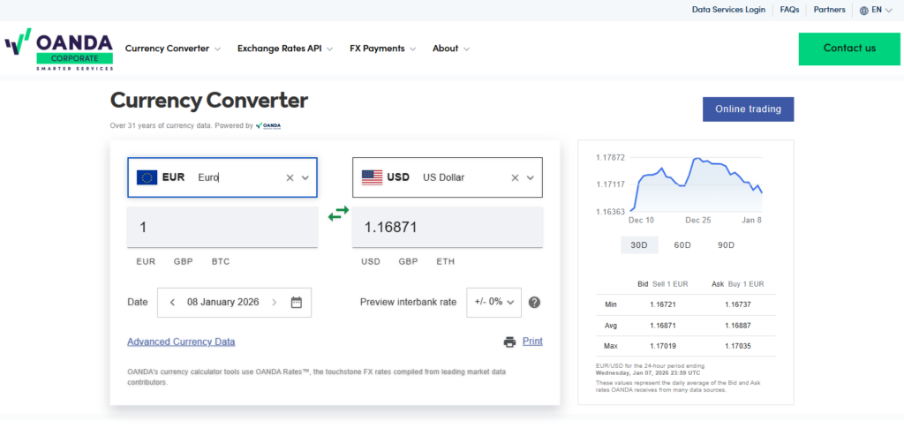Click Max ask value 1.17035
Screen dimensions: 904x428
pos(738,346)
